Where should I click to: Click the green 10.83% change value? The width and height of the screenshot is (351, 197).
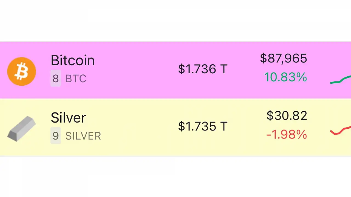(285, 77)
